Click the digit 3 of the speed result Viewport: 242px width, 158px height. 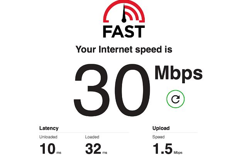click(x=91, y=90)
